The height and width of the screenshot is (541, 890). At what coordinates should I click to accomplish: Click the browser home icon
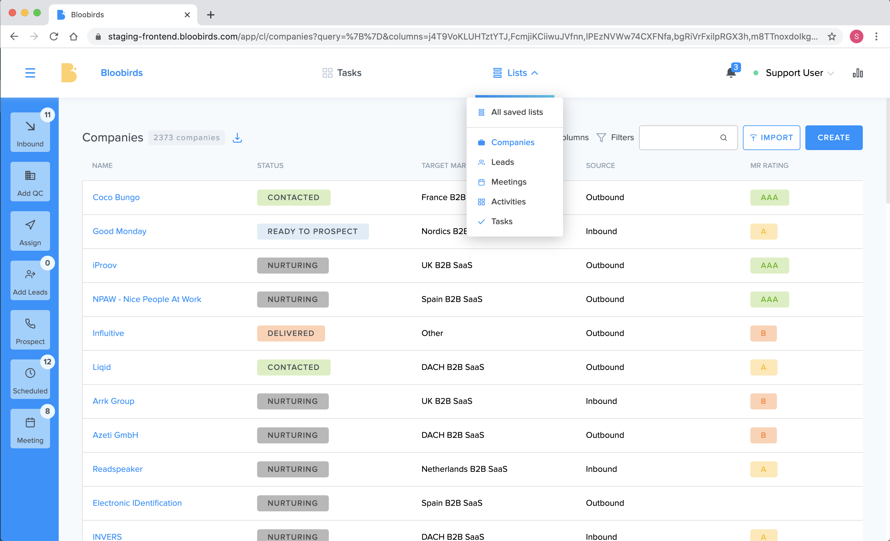(74, 36)
